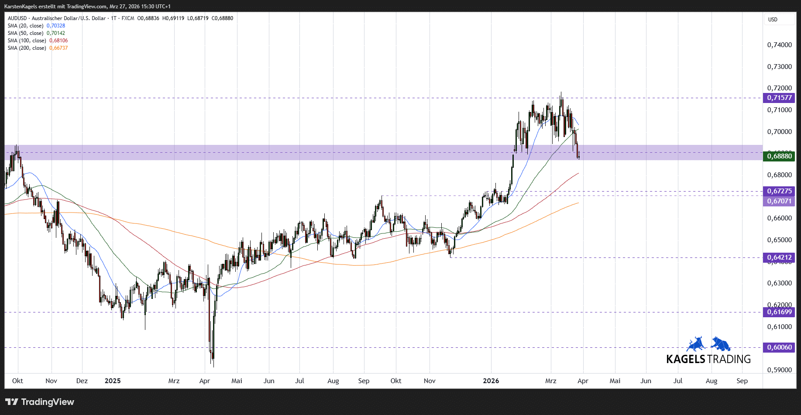Select the SMA (50, close) indicator legend
Screen dimensions: 801x415
(25, 33)
